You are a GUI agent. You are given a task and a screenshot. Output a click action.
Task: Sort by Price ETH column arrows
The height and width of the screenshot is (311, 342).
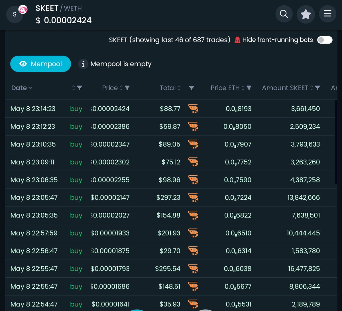243,88
